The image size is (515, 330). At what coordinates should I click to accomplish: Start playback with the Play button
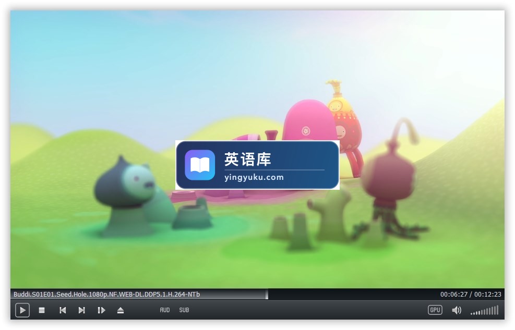(22, 310)
